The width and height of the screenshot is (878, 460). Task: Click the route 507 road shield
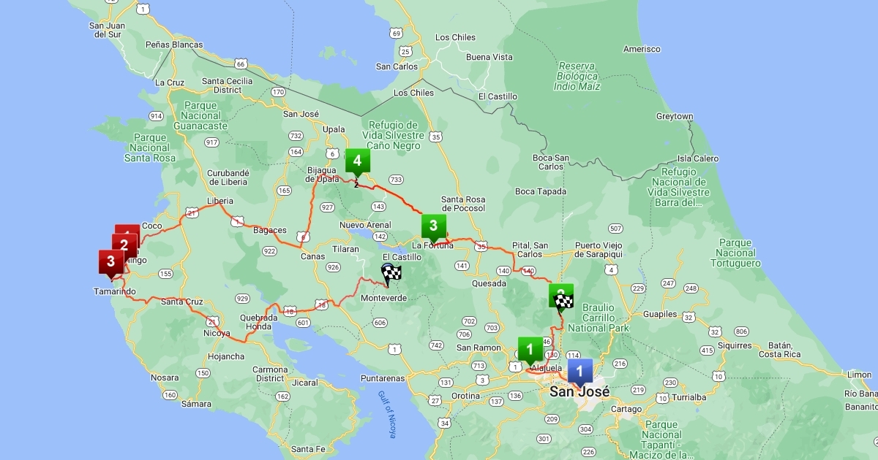pyautogui.click(x=615, y=229)
